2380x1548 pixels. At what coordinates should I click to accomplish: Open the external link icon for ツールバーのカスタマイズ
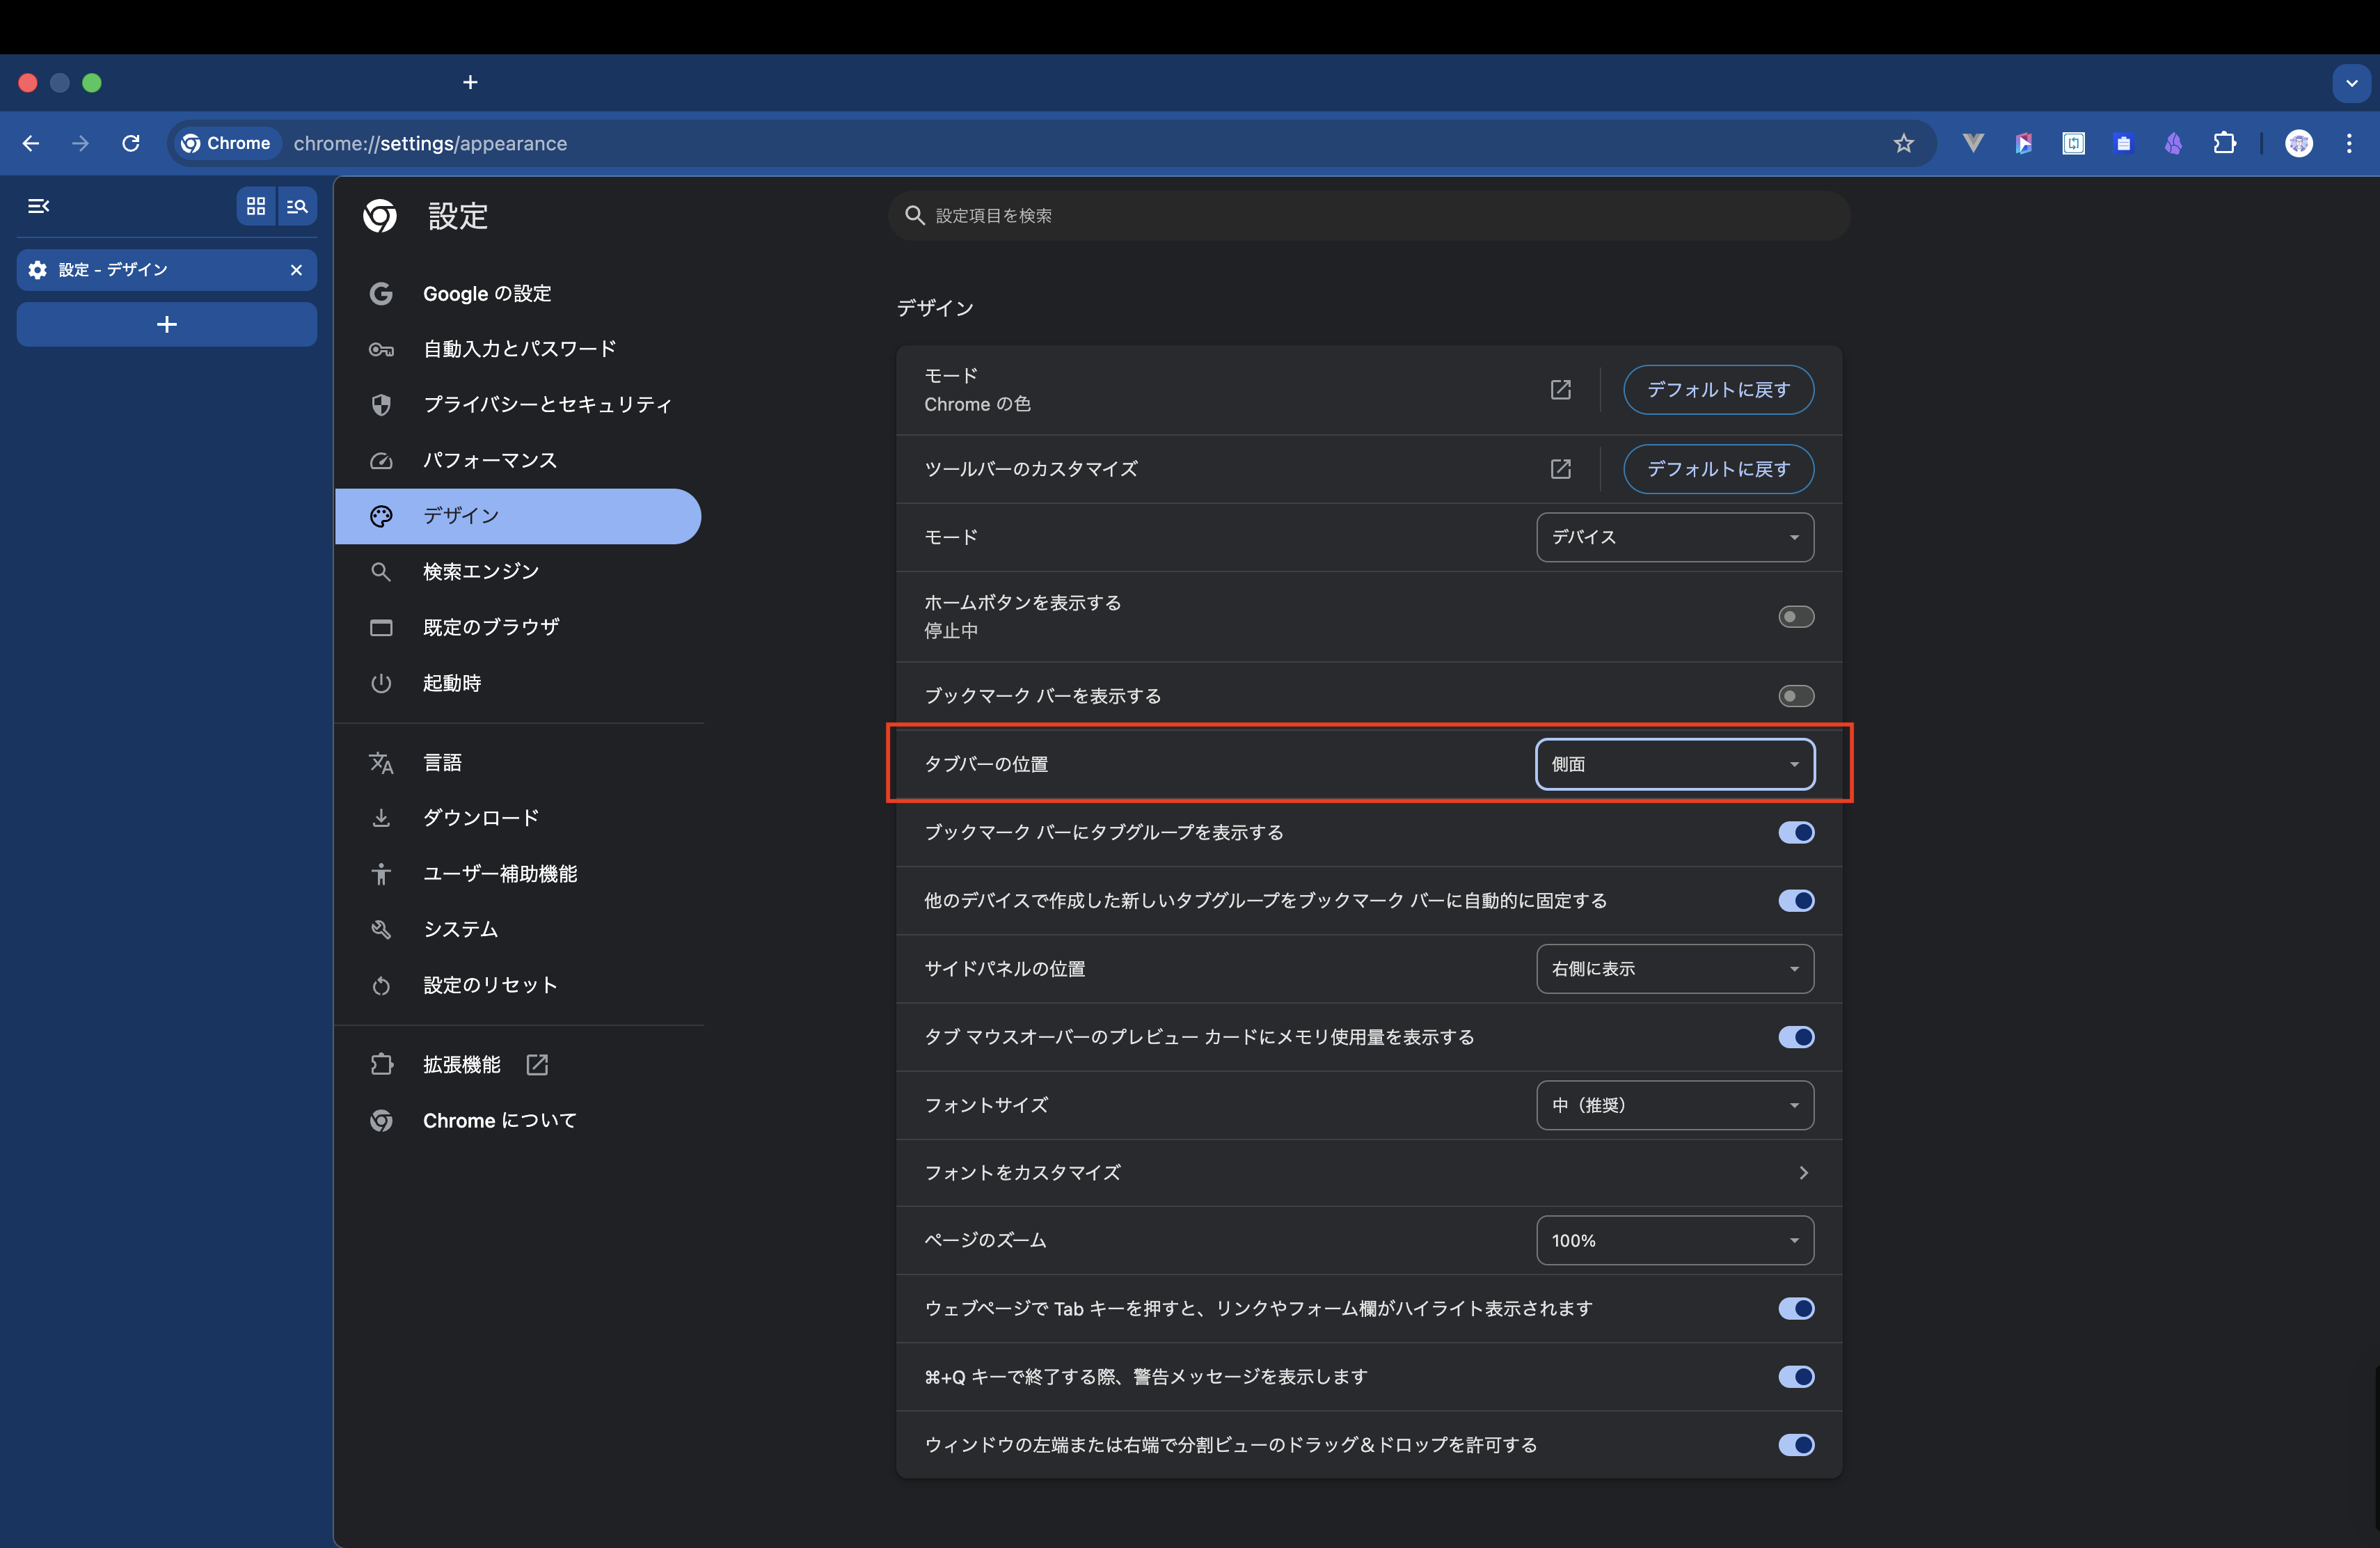point(1560,469)
